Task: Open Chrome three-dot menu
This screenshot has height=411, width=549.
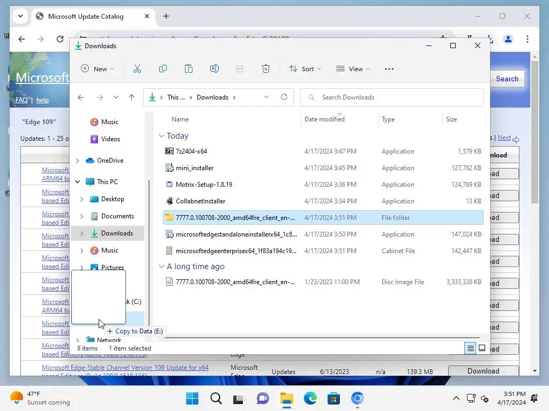Action: coord(528,39)
